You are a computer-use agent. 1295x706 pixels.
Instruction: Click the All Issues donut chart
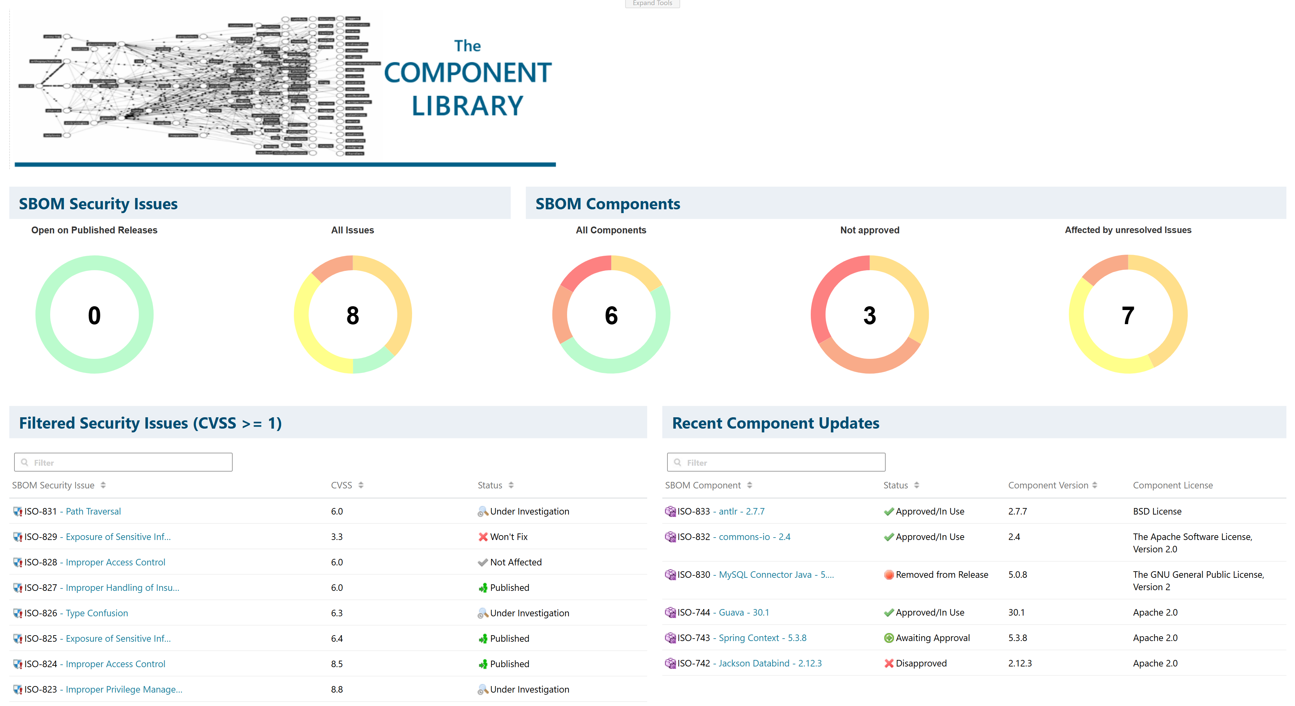352,315
